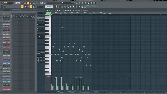Click the arrow left of Pattern 1

click(x=44, y=7)
